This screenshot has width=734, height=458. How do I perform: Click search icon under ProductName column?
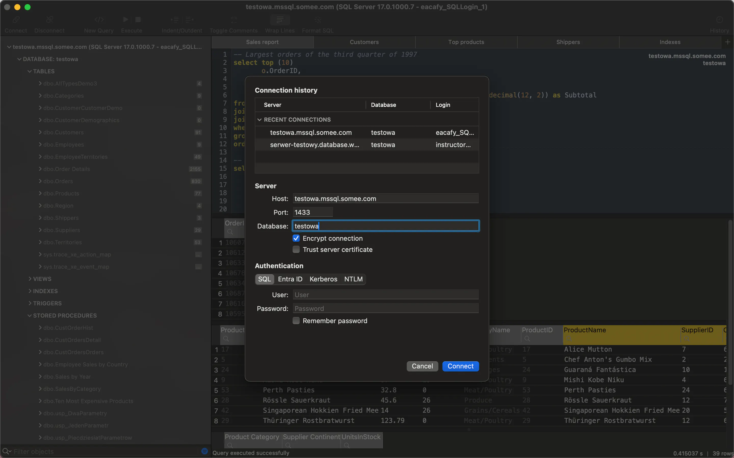[569, 338]
